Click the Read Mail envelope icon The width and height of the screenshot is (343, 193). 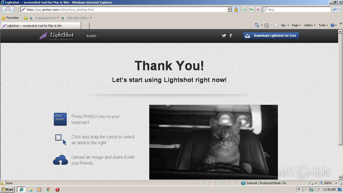(x=277, y=25)
